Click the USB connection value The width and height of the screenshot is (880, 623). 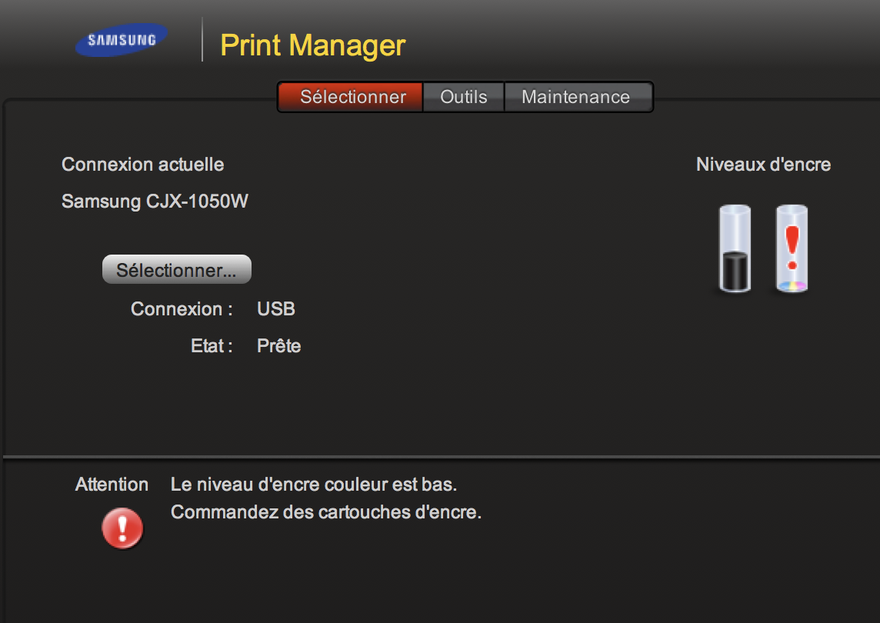[276, 309]
